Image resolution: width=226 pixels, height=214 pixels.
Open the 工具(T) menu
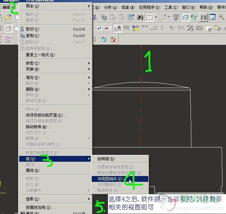pyautogui.click(x=171, y=7)
